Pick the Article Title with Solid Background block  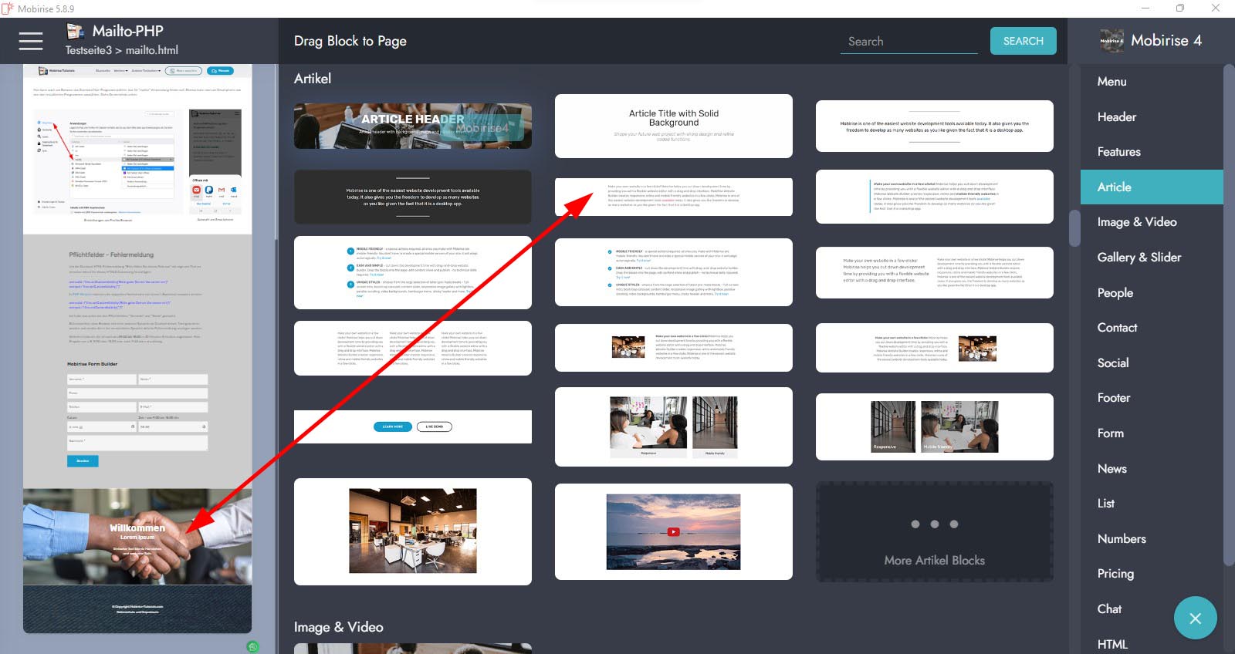point(673,126)
